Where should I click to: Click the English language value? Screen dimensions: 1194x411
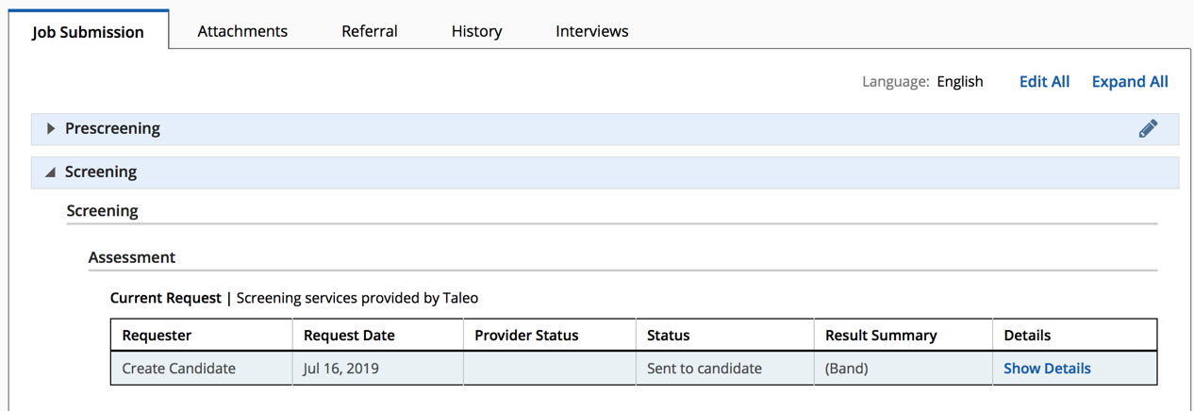tap(960, 82)
